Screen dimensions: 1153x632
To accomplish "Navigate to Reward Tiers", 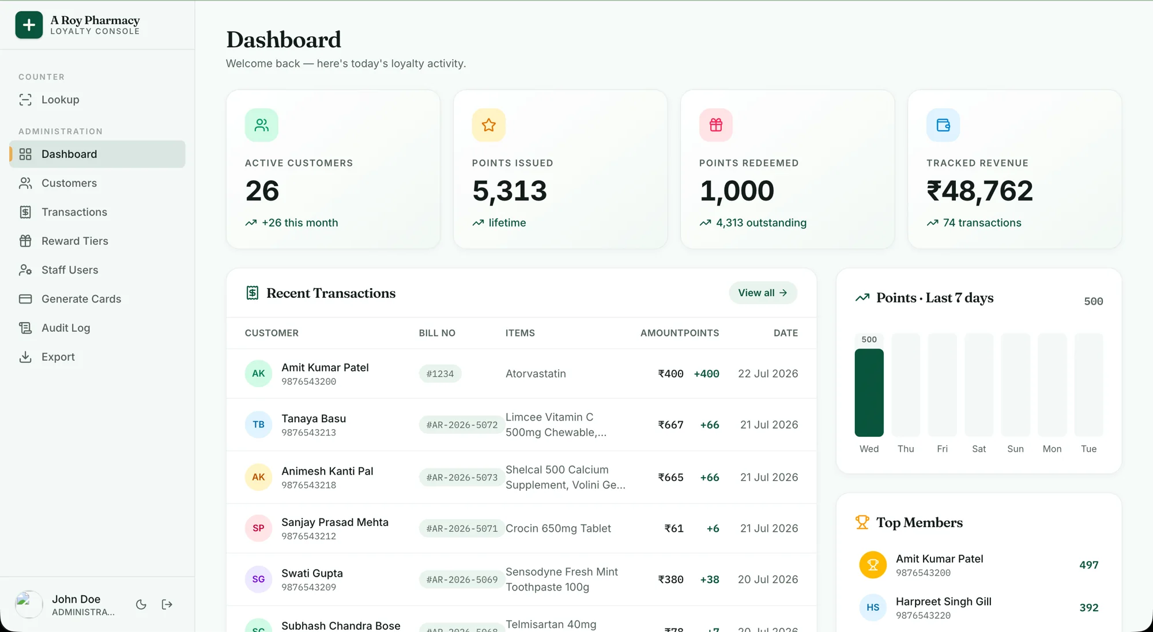I will pyautogui.click(x=97, y=241).
